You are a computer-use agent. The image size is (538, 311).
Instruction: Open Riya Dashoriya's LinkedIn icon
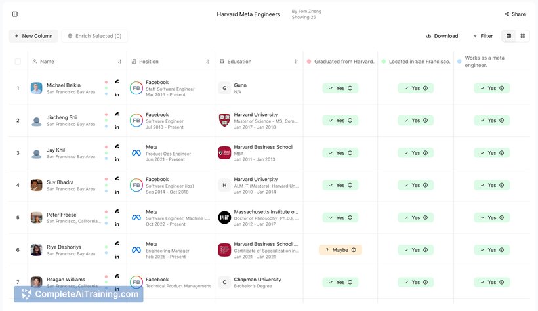click(x=117, y=257)
